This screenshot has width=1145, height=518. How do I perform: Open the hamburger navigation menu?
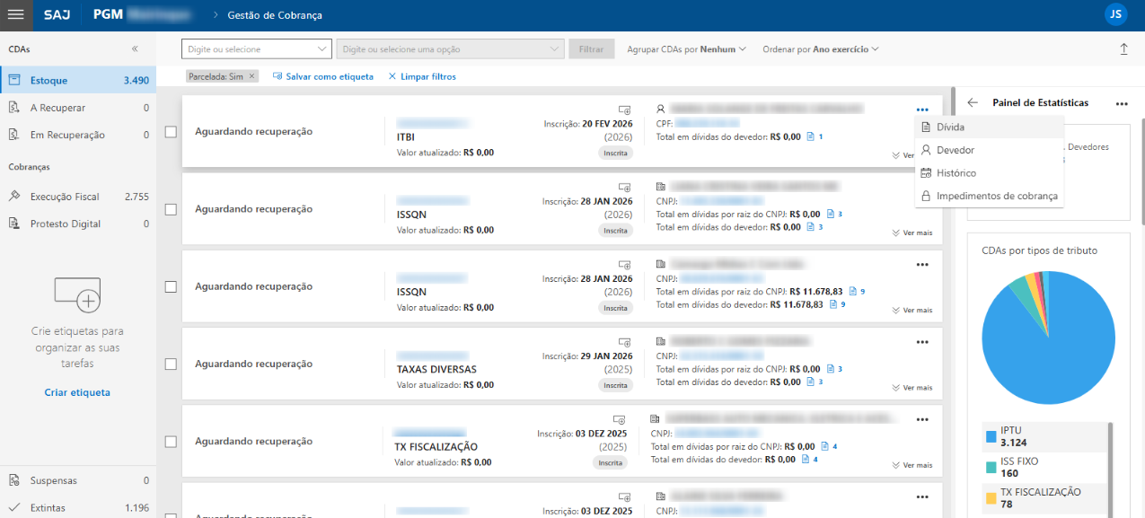[16, 14]
